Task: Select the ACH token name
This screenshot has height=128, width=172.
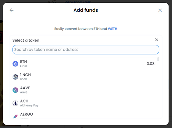Action: point(24,101)
